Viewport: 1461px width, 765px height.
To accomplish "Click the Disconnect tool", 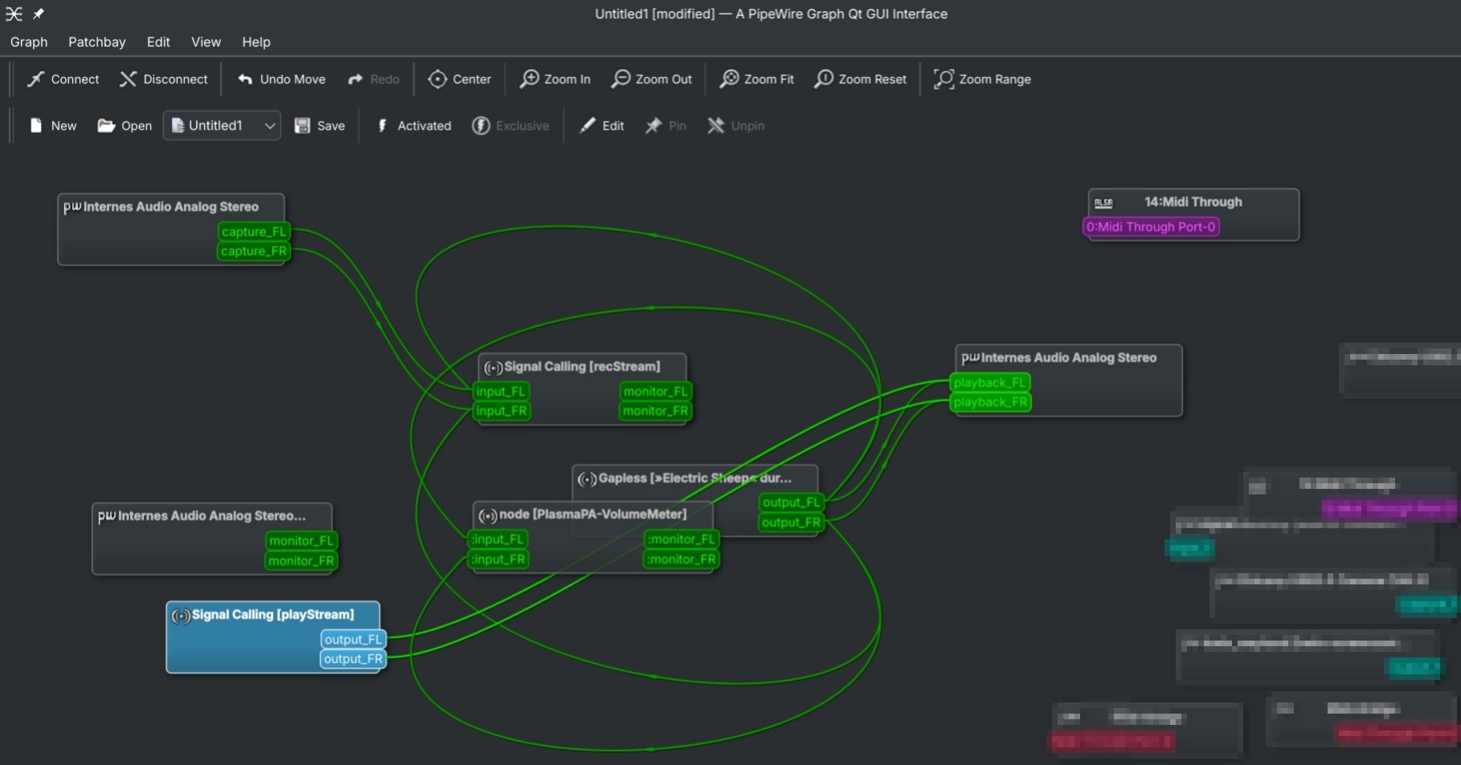I will tap(164, 79).
